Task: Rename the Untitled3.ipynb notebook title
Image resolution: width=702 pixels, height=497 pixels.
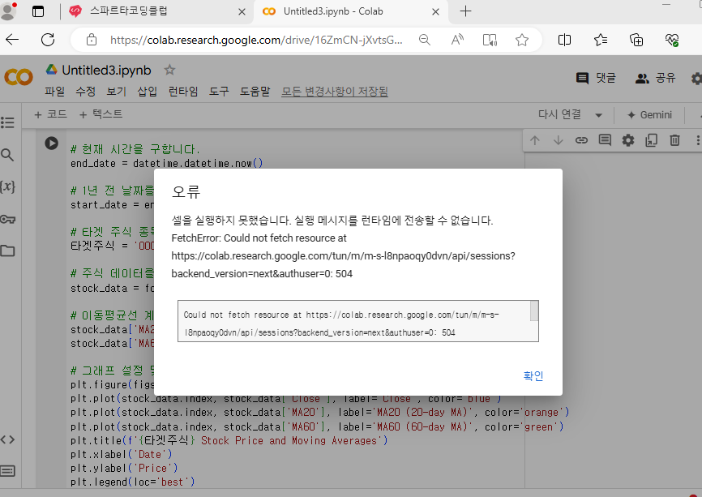Action: click(106, 71)
